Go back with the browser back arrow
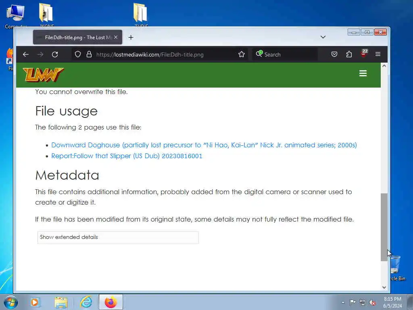Viewport: 413px width, 310px height. [x=25, y=54]
